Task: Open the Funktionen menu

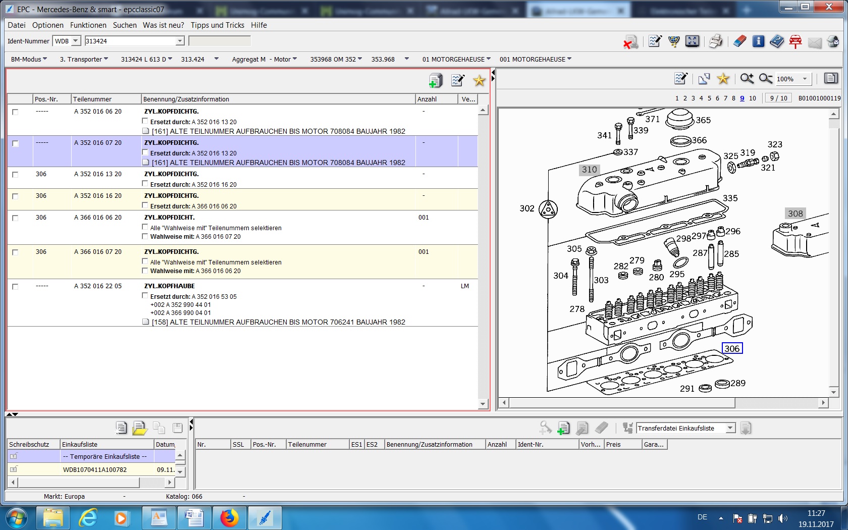Action: [88, 25]
